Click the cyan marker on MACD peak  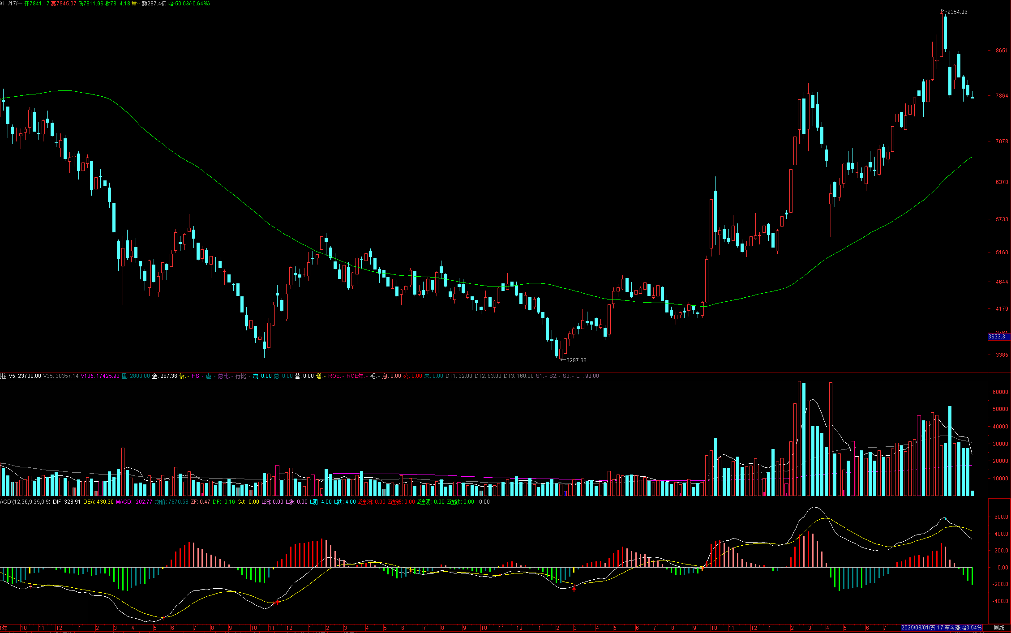click(x=945, y=518)
